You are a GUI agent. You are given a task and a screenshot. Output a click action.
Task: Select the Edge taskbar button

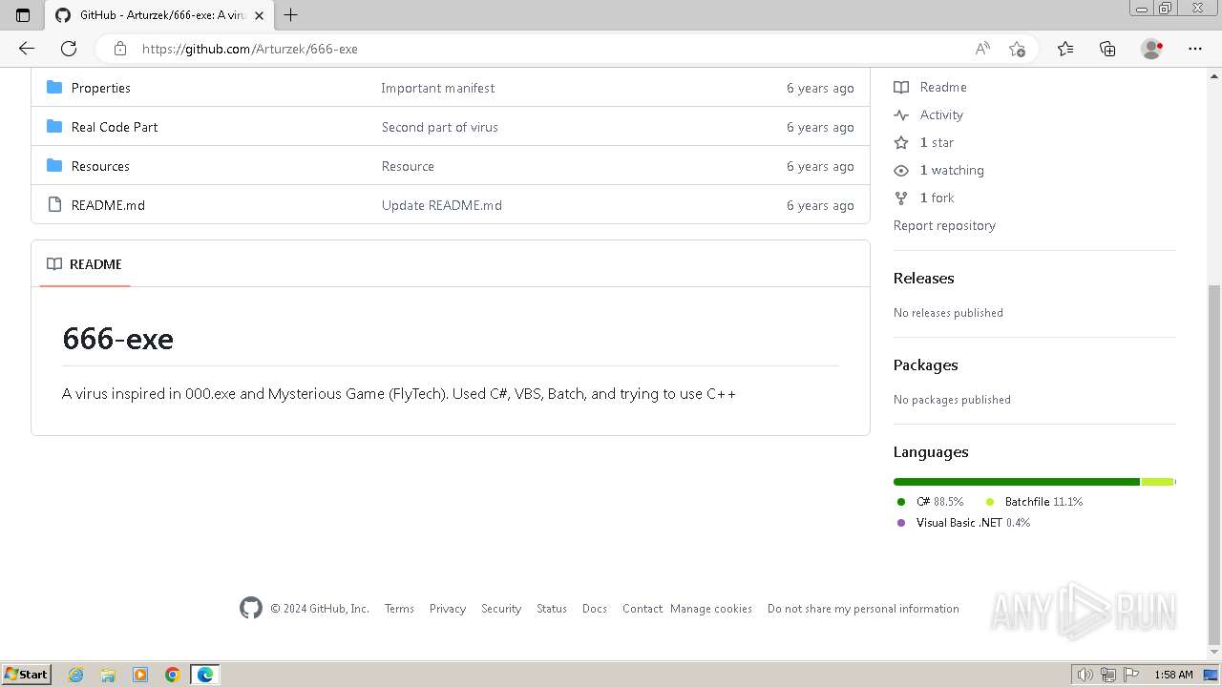[205, 675]
